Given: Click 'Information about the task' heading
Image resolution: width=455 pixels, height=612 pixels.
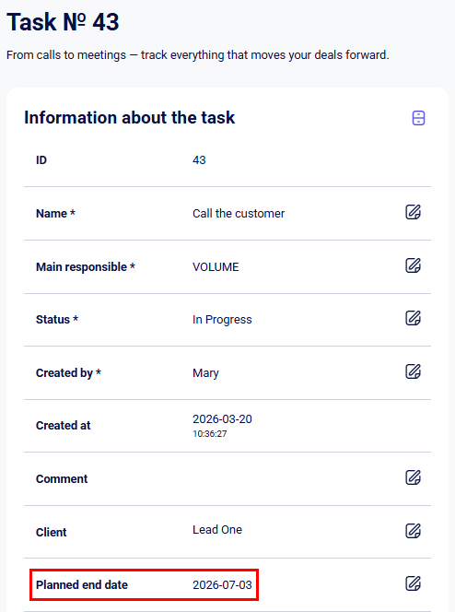Looking at the screenshot, I should [x=130, y=117].
